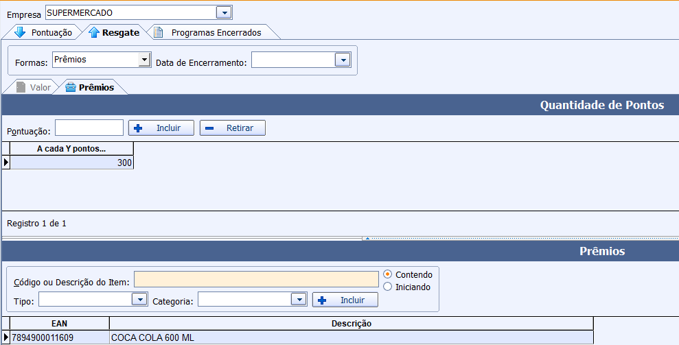Screen dimensions: 679x345
Task: Select the Contendo radio option
Action: coord(388,274)
